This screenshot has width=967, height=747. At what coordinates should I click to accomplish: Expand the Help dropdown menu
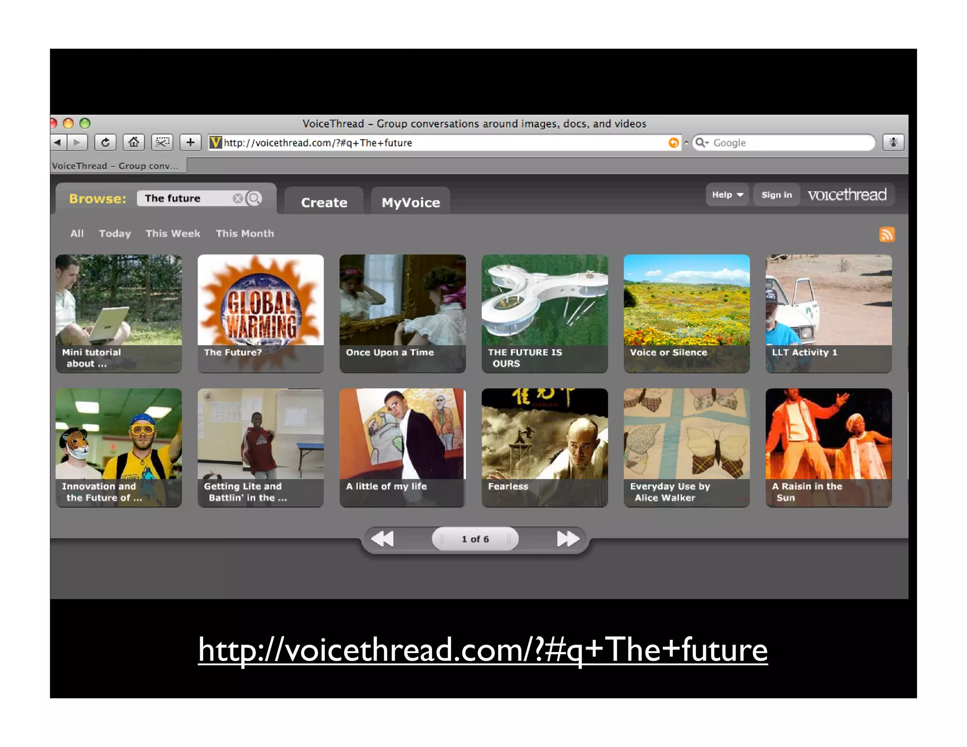727,195
